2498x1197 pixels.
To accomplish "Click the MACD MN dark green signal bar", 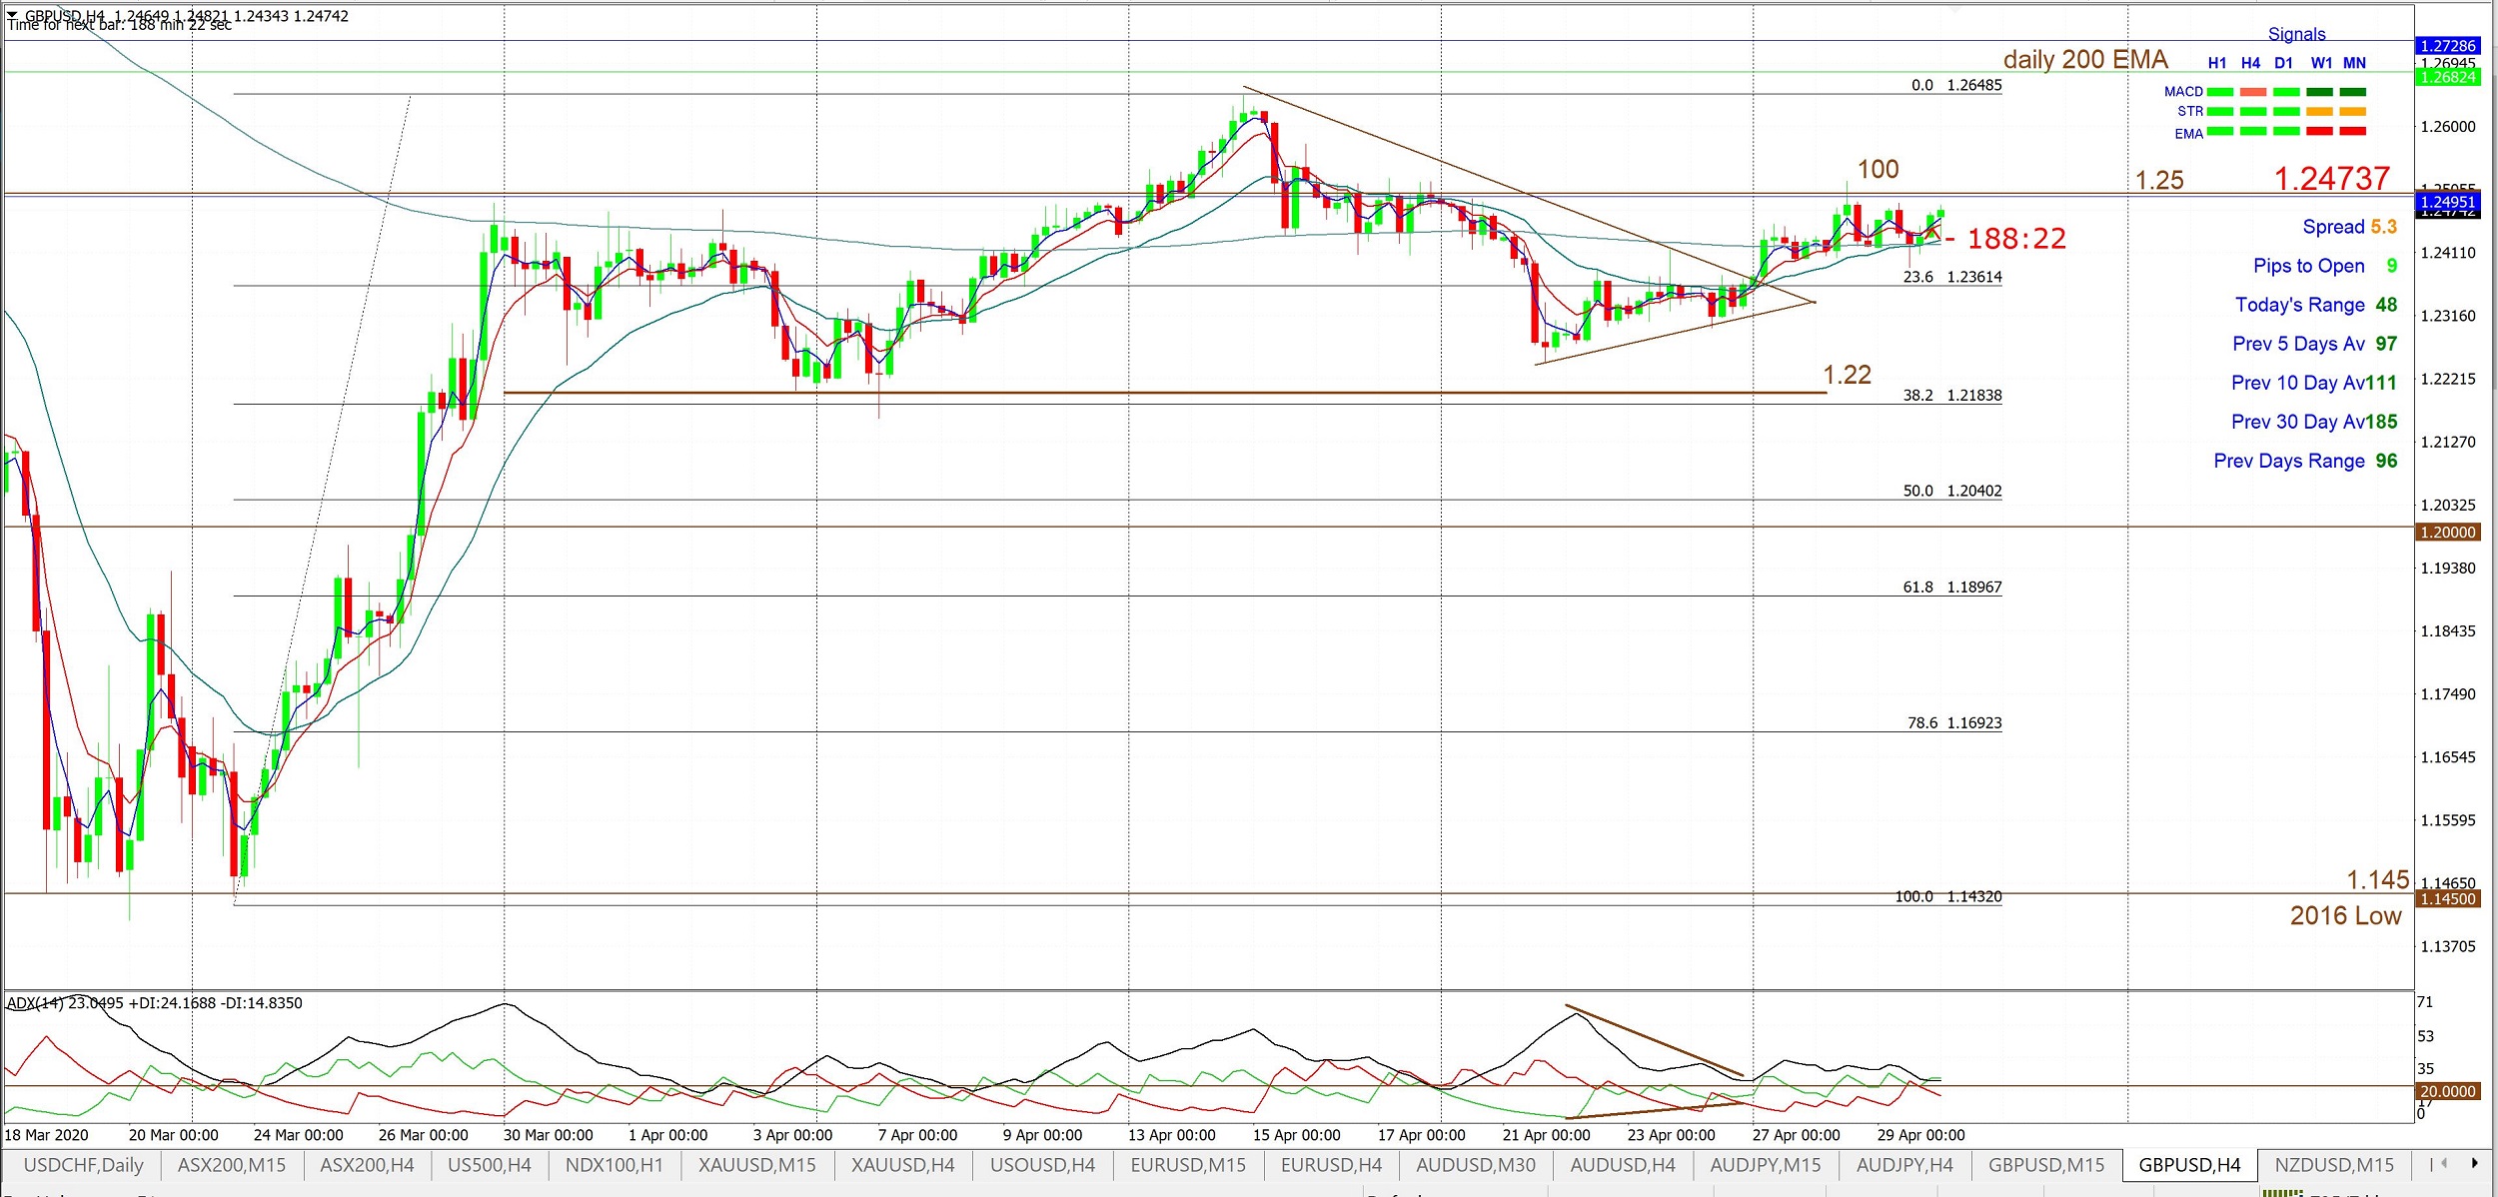I will [2353, 92].
